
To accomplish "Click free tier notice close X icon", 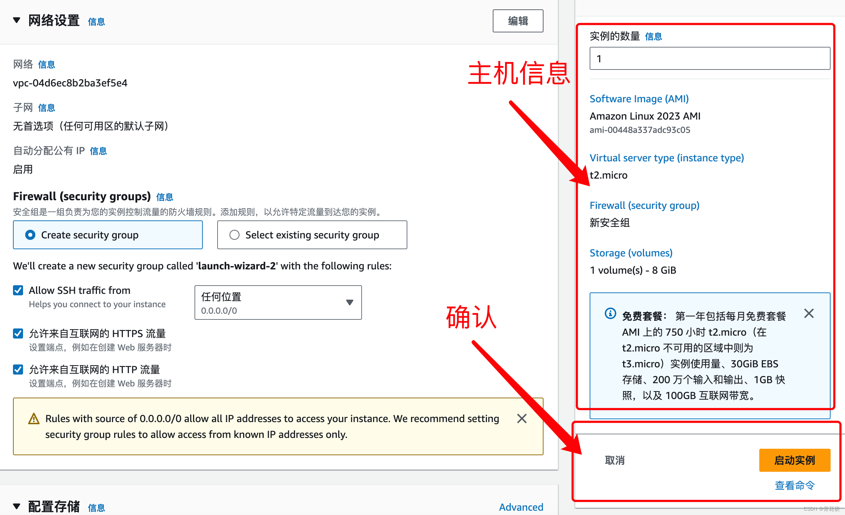I will tap(809, 313).
